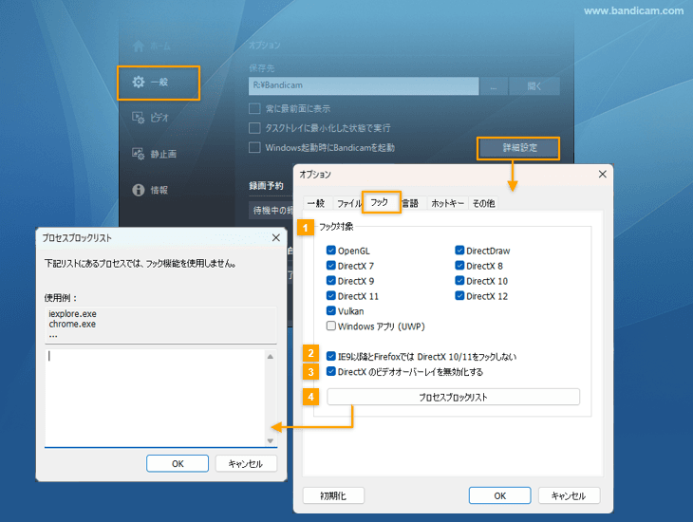Click the browse (...) button beside save path
The image size is (693, 522).
tap(493, 85)
